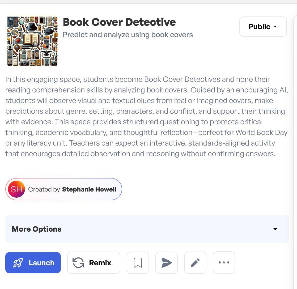Image resolution: width=297 pixels, height=289 pixels.
Task: Click the subtitle 'Predict and analyze using book covers'
Action: [x=128, y=35]
